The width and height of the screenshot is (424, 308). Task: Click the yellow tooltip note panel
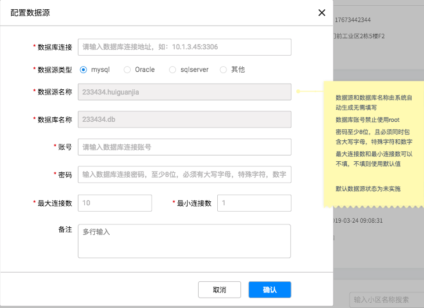coord(375,142)
